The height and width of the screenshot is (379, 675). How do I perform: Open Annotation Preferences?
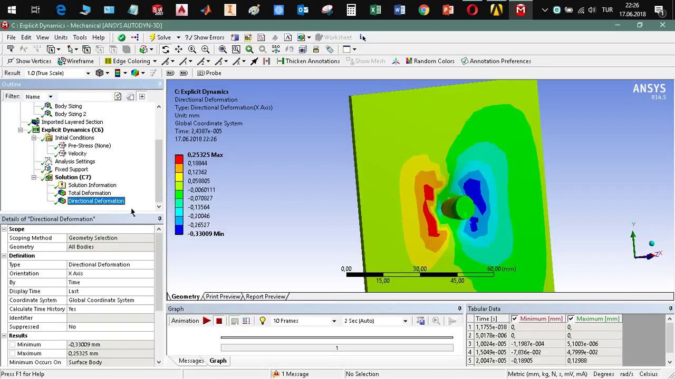[x=496, y=61]
